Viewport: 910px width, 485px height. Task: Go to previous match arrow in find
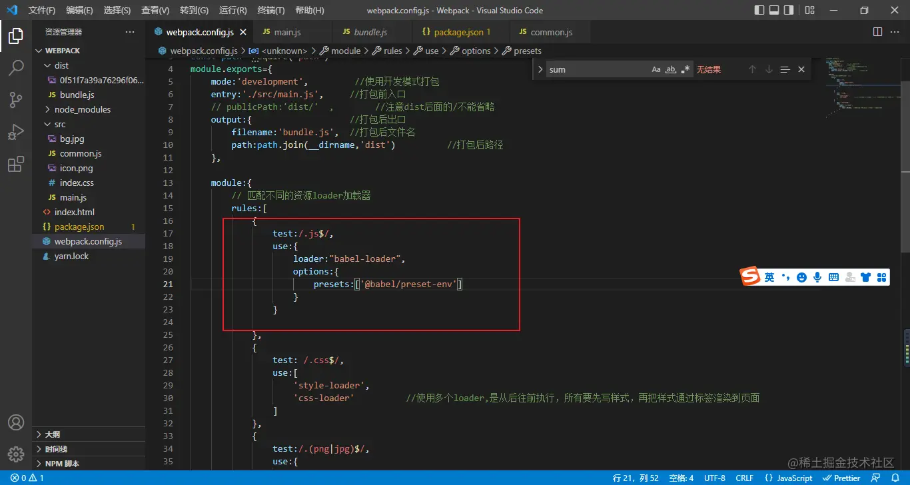point(753,69)
